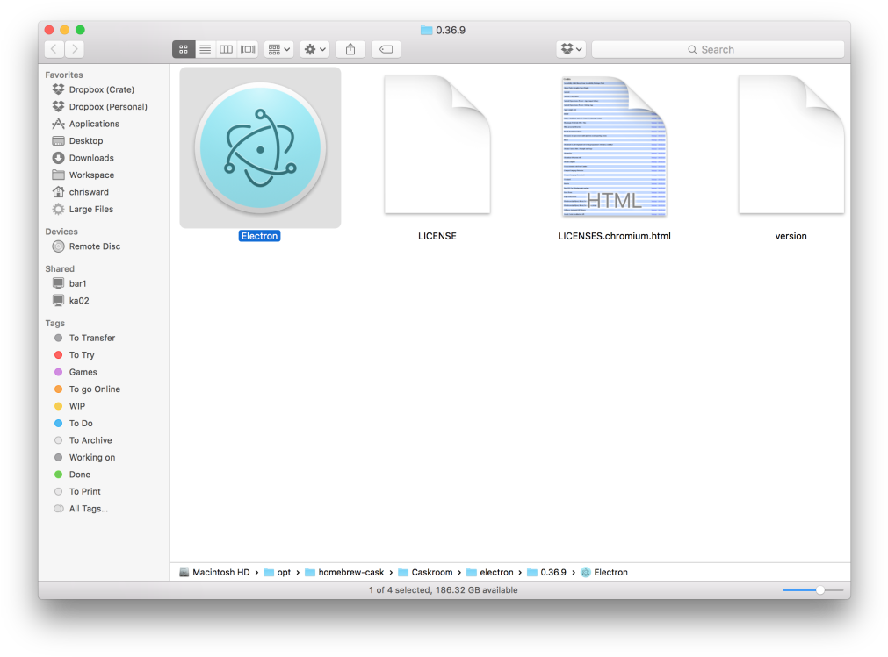Click the Share toolbar button

tap(350, 50)
